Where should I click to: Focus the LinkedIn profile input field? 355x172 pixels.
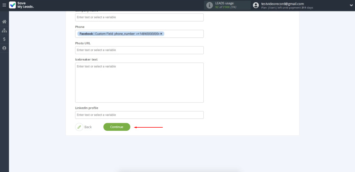[139, 115]
